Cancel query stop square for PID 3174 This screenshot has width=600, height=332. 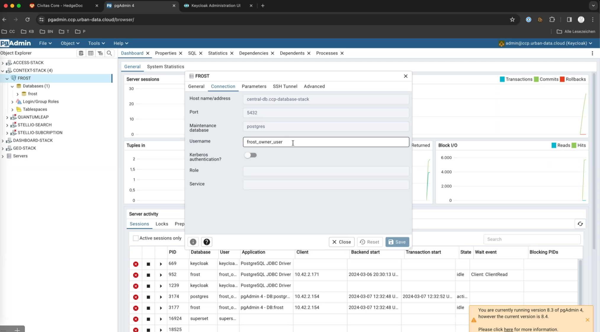pyautogui.click(x=148, y=297)
